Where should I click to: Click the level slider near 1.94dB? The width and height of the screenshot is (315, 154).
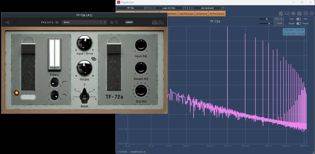[x=266, y=23]
